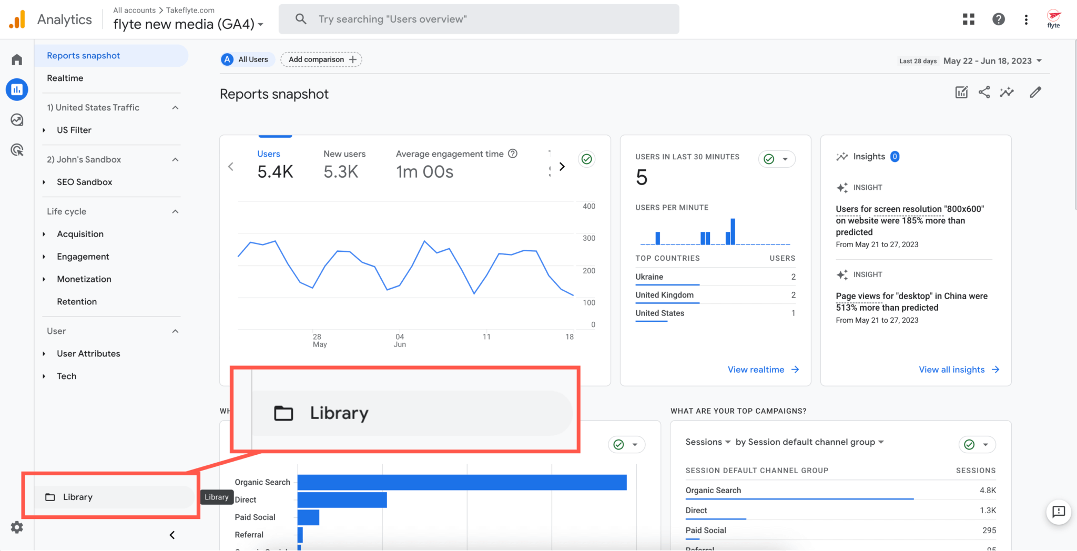Open the Explore icon in the left rail
Screen dimensions: 1077x551
16,120
